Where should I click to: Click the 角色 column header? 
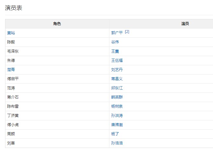[57, 24]
